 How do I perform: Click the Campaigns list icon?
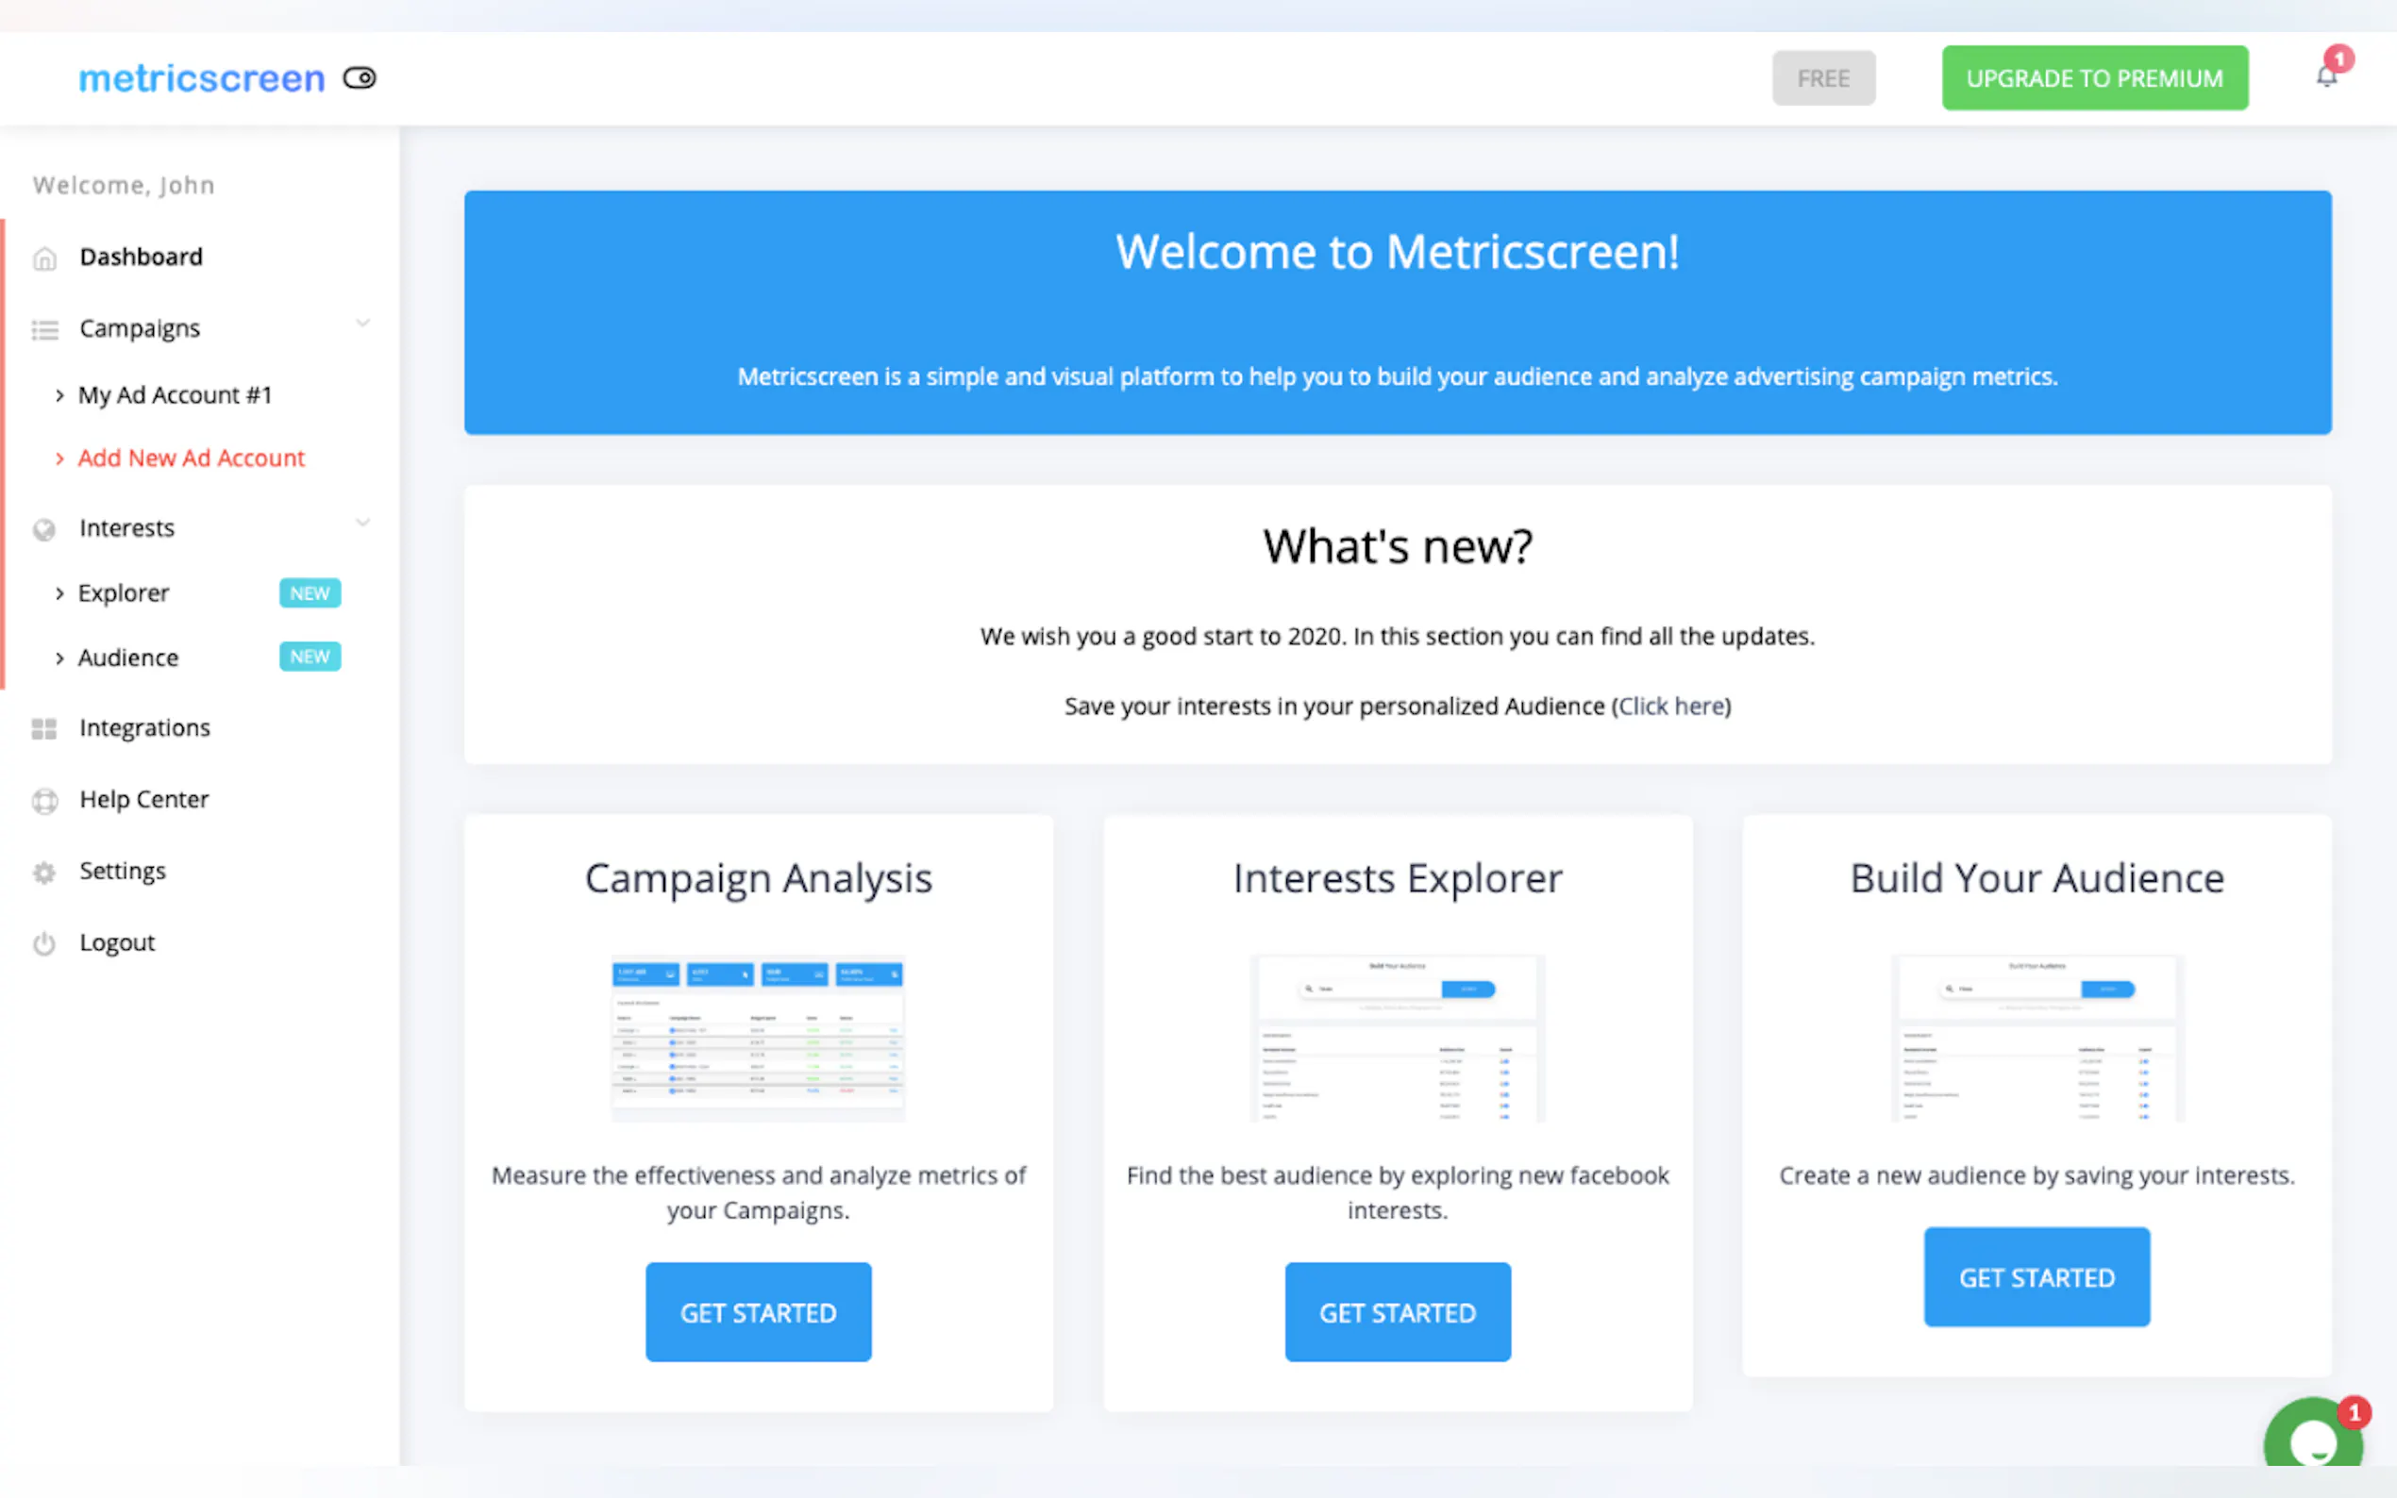(x=44, y=330)
